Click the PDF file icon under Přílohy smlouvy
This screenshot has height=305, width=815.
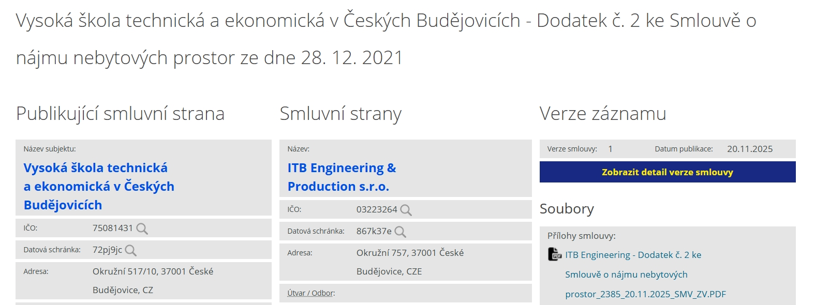(555, 254)
